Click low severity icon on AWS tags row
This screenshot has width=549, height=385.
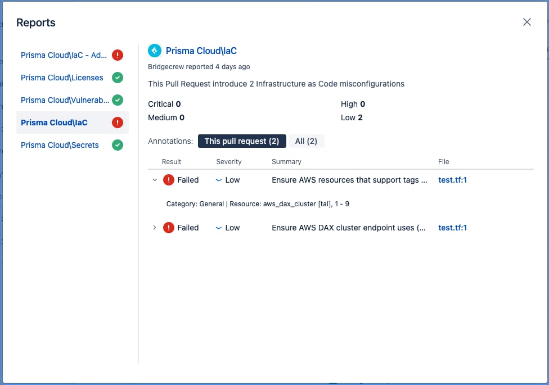tap(219, 180)
